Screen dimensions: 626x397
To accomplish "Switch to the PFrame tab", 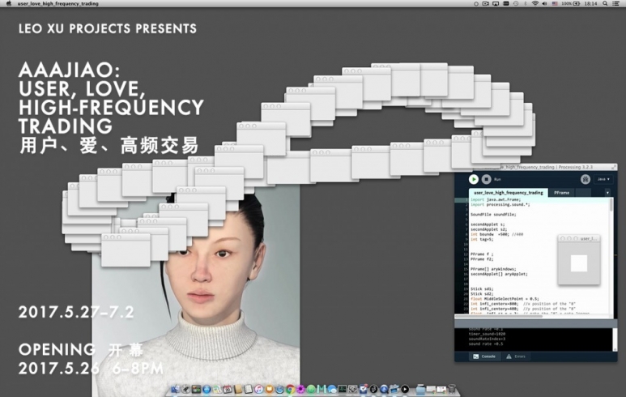I will click(561, 193).
